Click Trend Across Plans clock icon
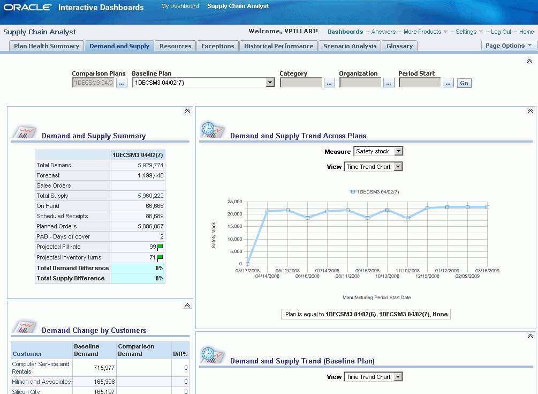 (x=213, y=130)
